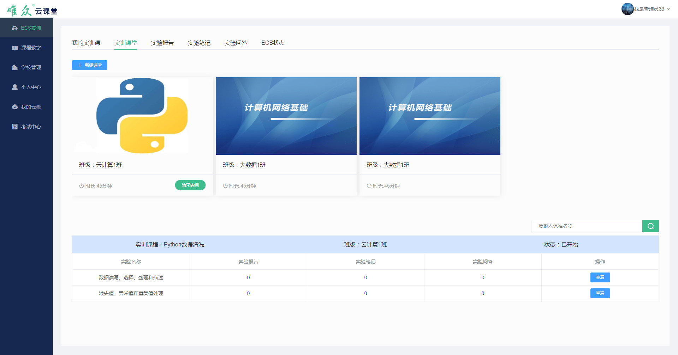Click the ECS实训 cloud icon in sidebar

pyautogui.click(x=14, y=28)
